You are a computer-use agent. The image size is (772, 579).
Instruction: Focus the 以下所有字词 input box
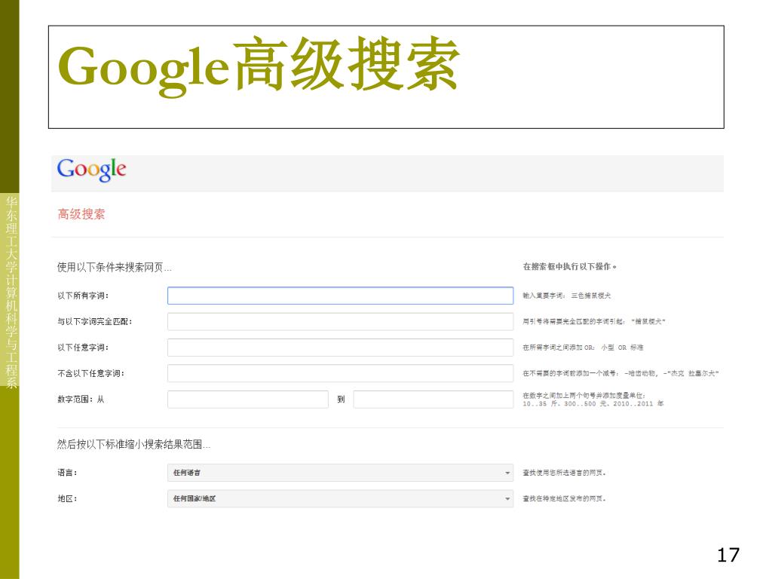coord(340,296)
